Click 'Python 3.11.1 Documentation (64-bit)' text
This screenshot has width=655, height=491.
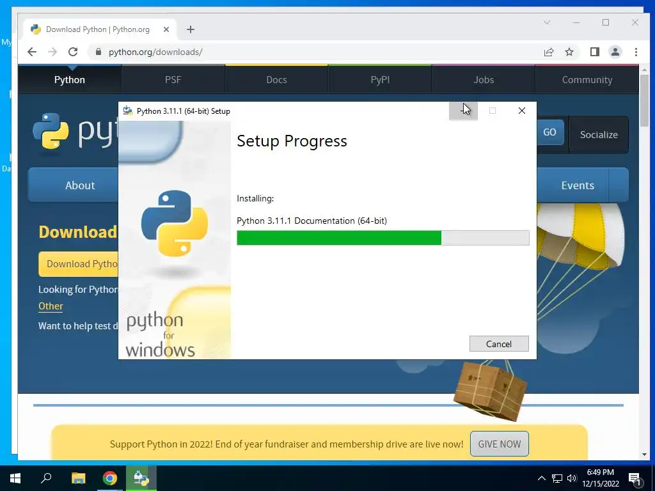click(312, 221)
